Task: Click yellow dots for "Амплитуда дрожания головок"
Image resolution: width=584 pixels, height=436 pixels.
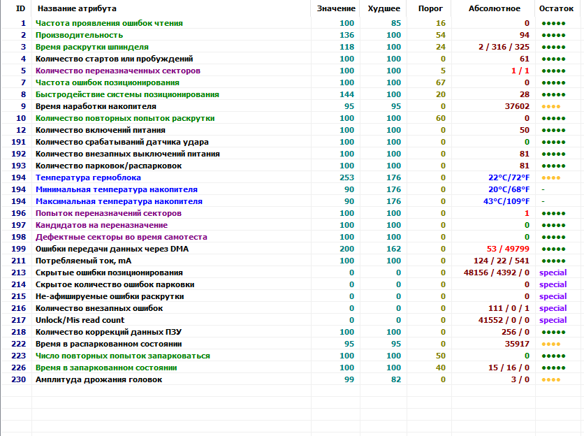Action: [550, 379]
